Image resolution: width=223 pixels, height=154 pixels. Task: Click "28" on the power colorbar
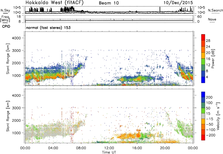click(208, 41)
